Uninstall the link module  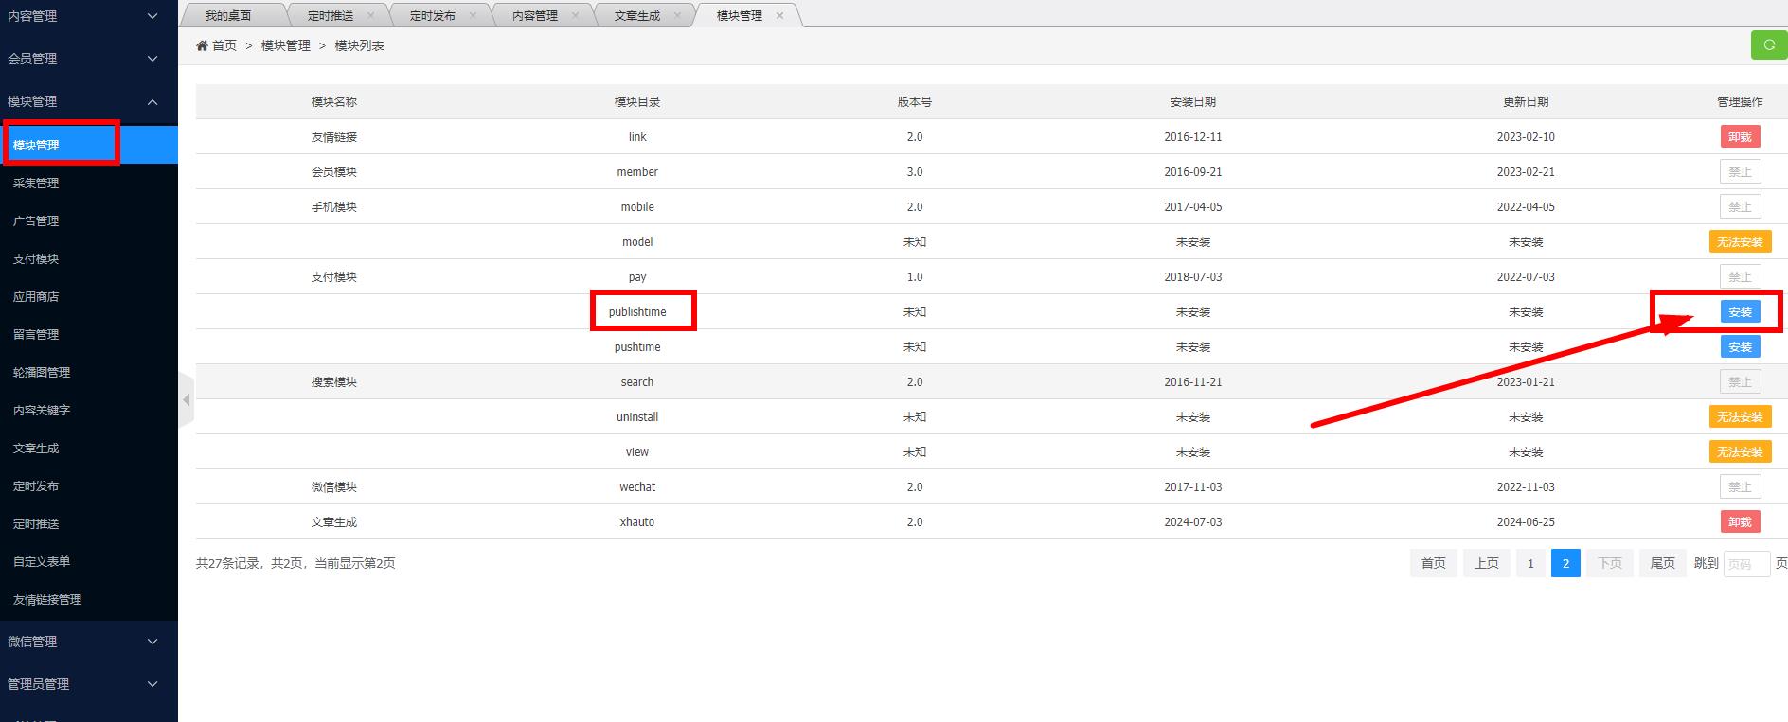pyautogui.click(x=1740, y=136)
